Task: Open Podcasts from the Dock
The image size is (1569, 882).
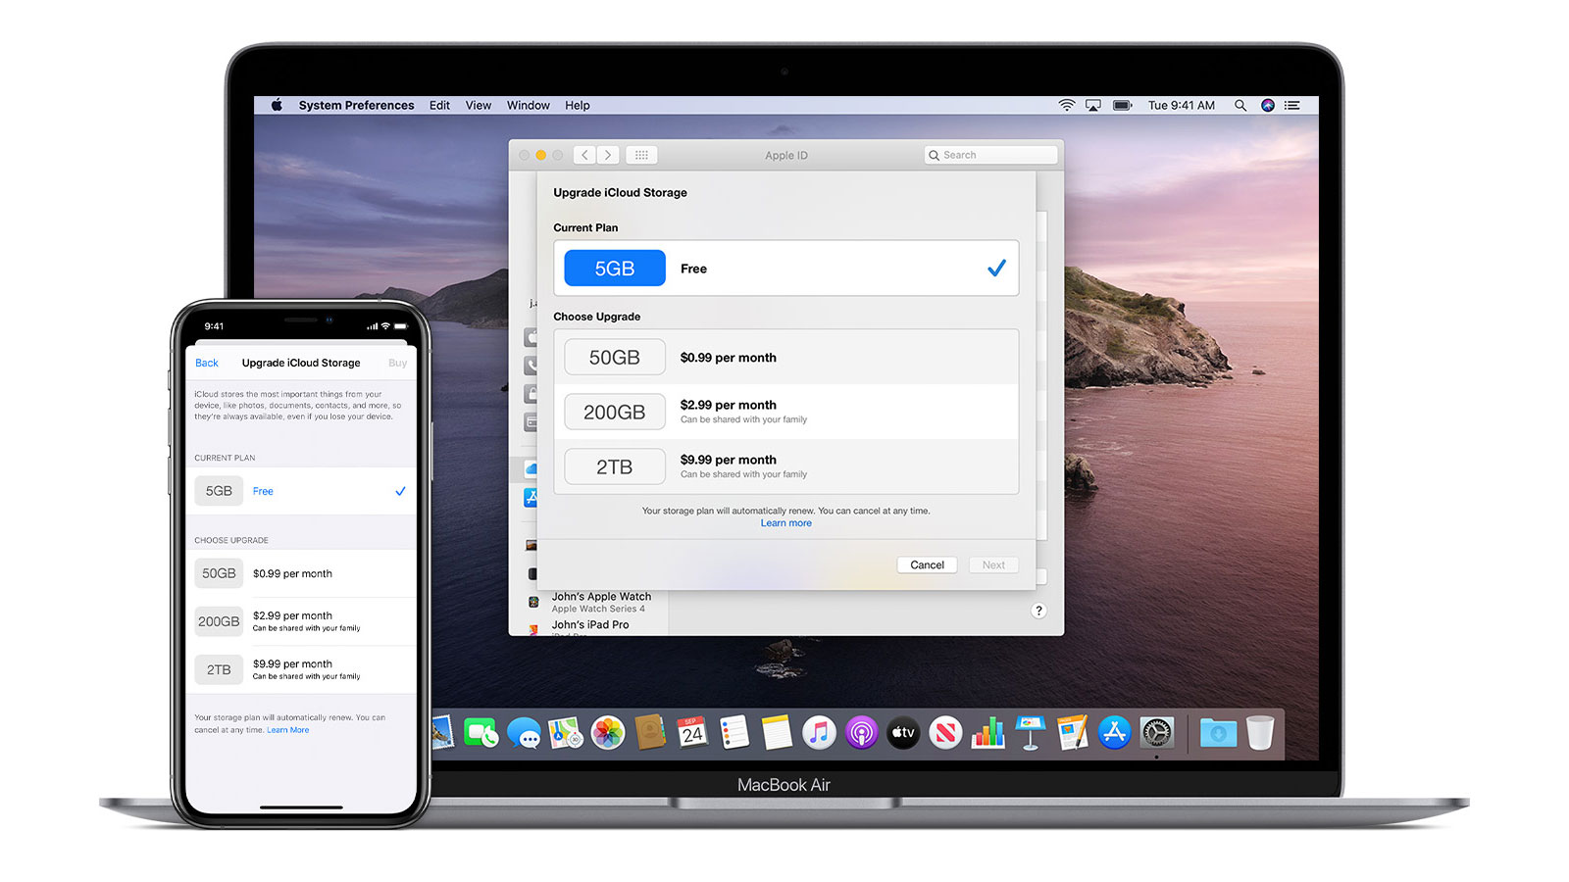Action: (x=861, y=732)
